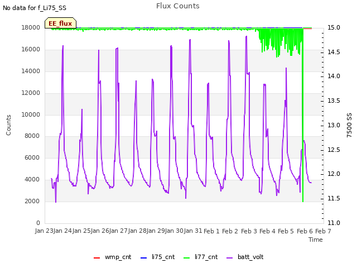Toggle li77_cnt series in legend
The width and height of the screenshot is (357, 268).
click(201, 257)
